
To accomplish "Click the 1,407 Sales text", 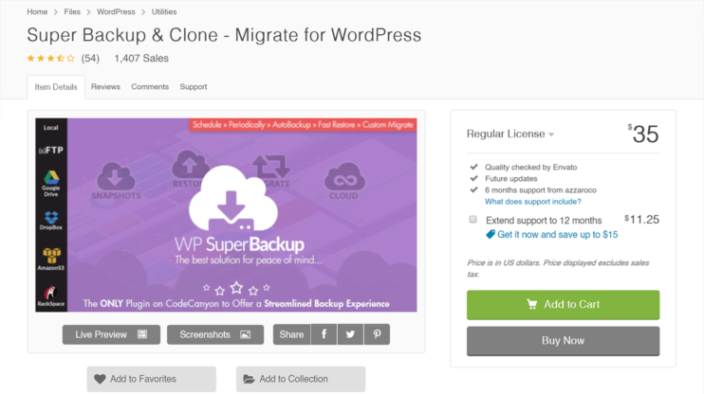I will [141, 59].
